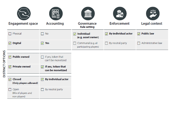Screen dimensions: 184x123
Task: Click the DISTINCT OPTIONS vertical label
Action: tap(4, 64)
